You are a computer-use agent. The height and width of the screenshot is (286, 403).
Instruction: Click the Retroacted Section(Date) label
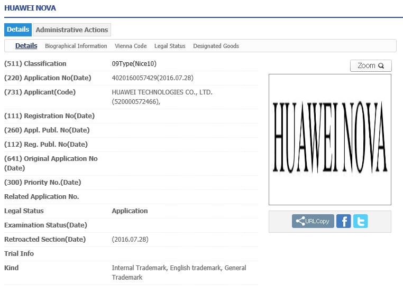click(45, 240)
